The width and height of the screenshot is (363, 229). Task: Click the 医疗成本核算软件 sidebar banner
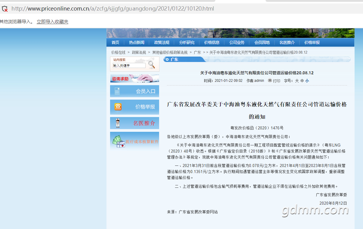click(134, 141)
